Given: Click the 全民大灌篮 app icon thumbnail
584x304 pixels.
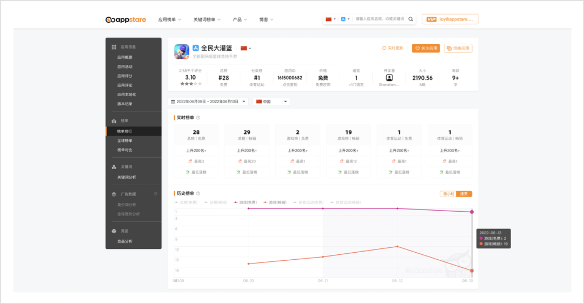Looking at the screenshot, I should [x=182, y=51].
